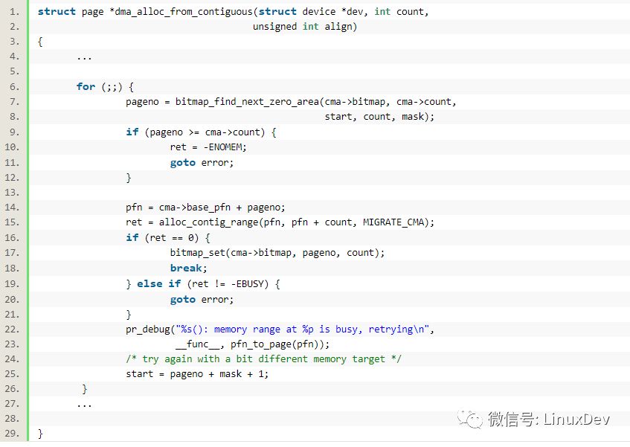Click "if (ret == 0) {" line
This screenshot has width=630, height=447.
click(x=168, y=238)
